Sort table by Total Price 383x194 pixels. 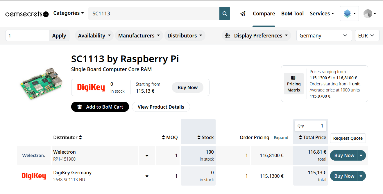pyautogui.click(x=301, y=137)
